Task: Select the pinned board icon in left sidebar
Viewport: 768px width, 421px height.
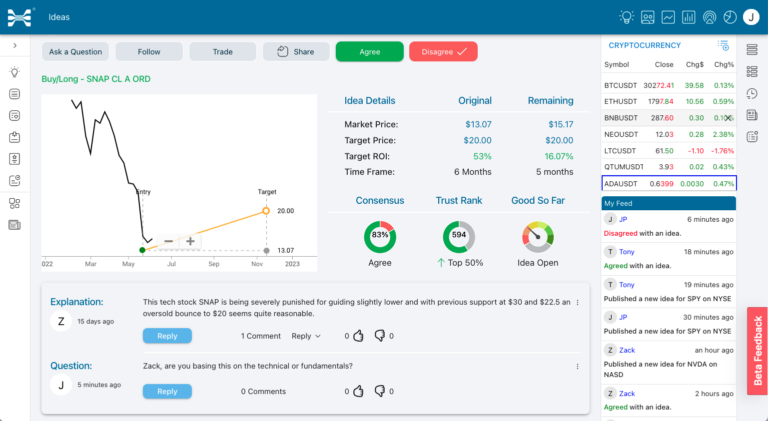Action: point(14,137)
